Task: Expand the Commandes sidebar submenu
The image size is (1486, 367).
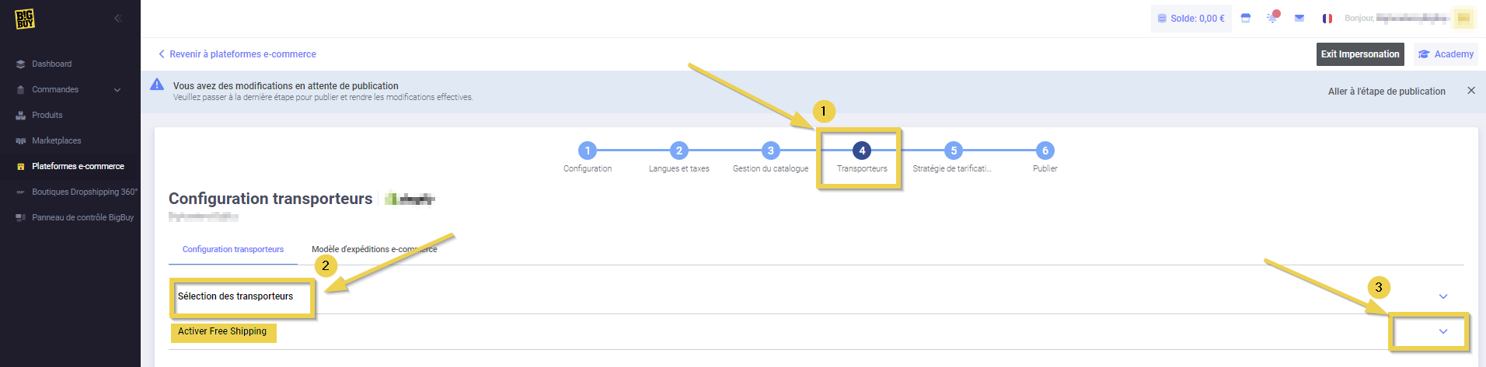Action: pyautogui.click(x=117, y=90)
